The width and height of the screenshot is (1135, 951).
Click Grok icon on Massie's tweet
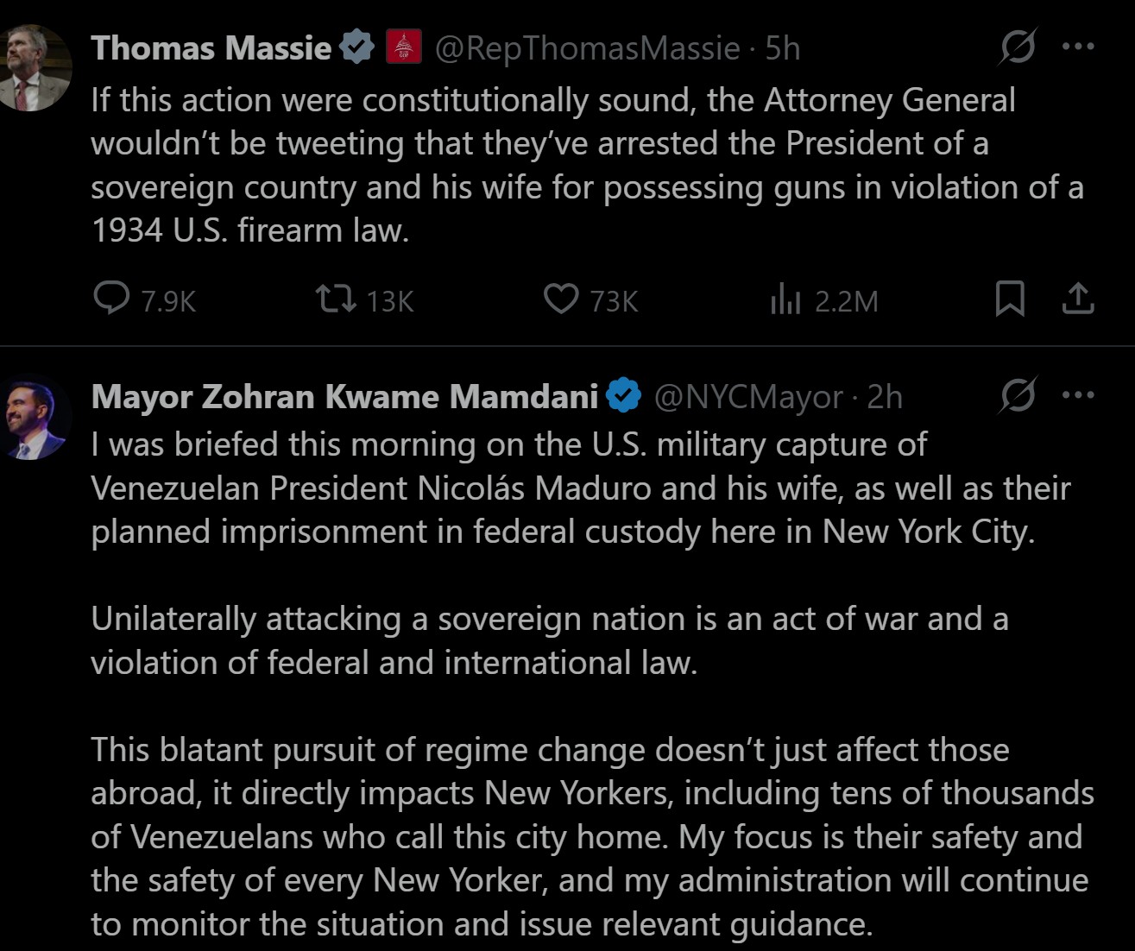1018,47
